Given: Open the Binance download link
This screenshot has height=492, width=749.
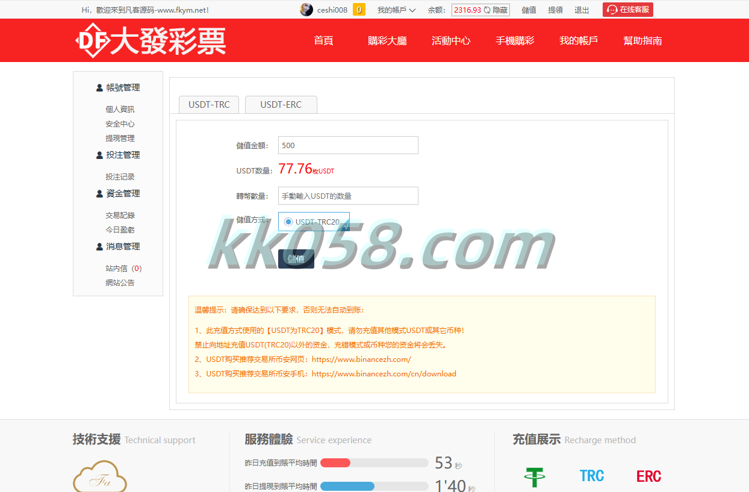Looking at the screenshot, I should point(384,373).
